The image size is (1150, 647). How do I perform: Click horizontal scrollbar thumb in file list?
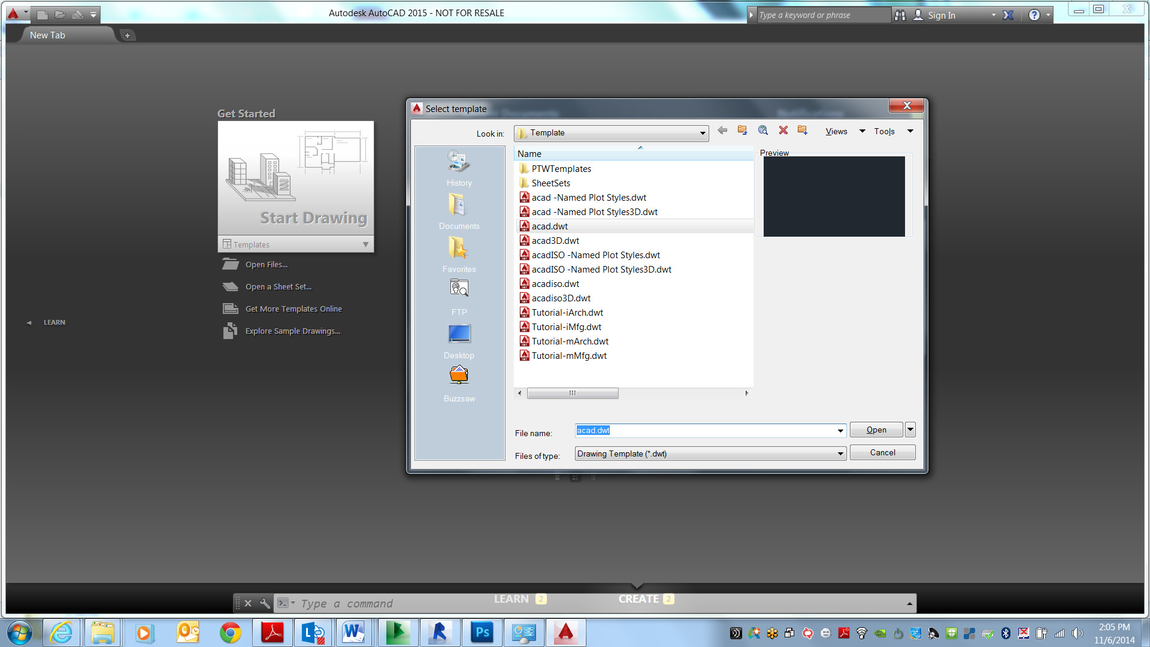pyautogui.click(x=573, y=393)
